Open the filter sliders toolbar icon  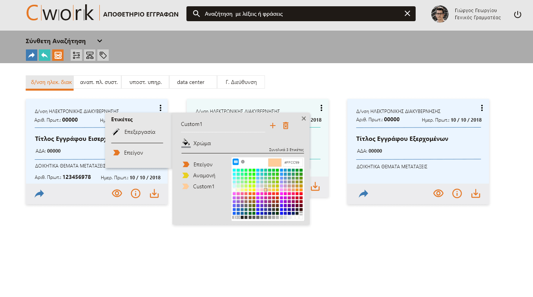pos(77,55)
